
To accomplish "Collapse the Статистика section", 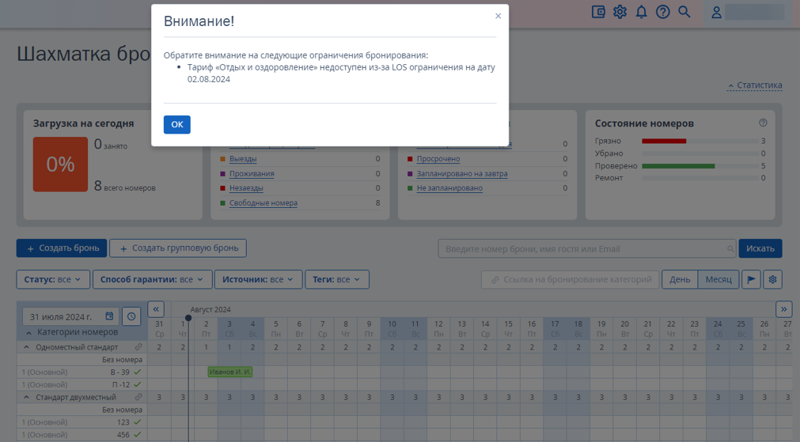I will point(755,85).
